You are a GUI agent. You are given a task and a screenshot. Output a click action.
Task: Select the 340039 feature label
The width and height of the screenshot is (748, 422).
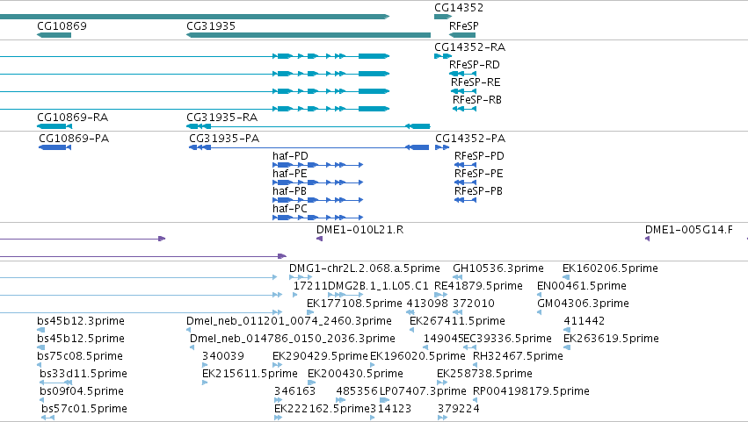click(223, 357)
